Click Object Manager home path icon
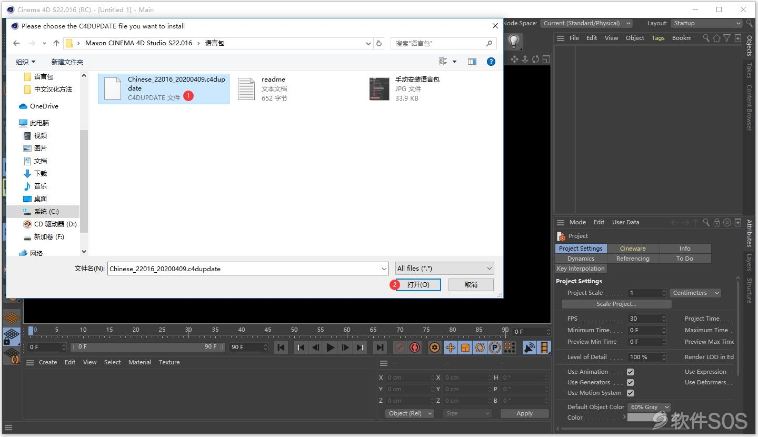 tap(716, 38)
